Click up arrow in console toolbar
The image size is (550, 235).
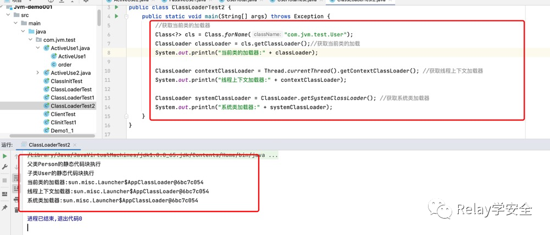click(16, 157)
